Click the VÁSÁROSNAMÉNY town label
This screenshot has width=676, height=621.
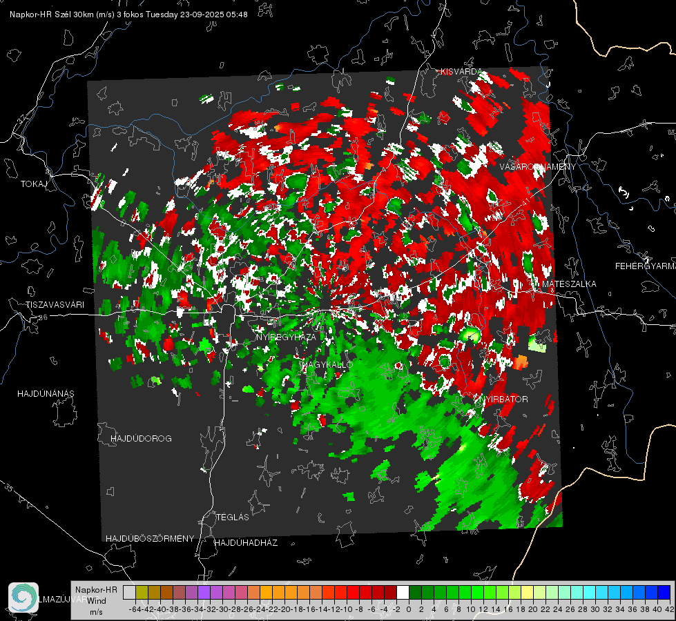[x=538, y=167]
